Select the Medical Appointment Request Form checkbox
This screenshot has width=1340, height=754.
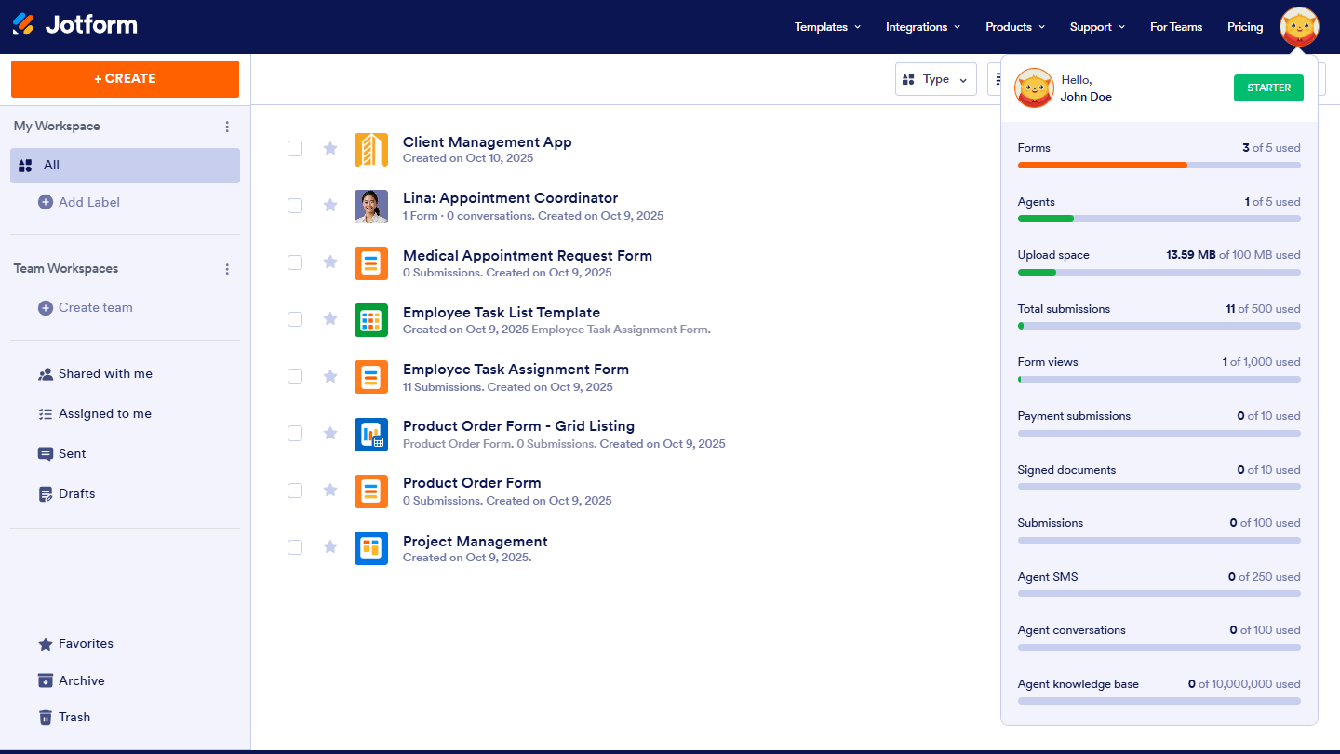(x=295, y=263)
